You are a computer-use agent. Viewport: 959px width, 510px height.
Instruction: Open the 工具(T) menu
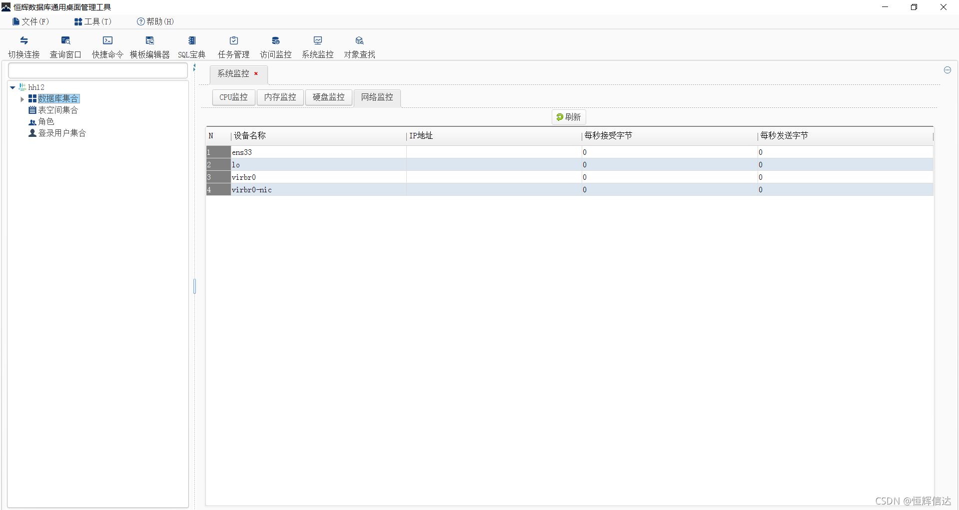pos(93,21)
